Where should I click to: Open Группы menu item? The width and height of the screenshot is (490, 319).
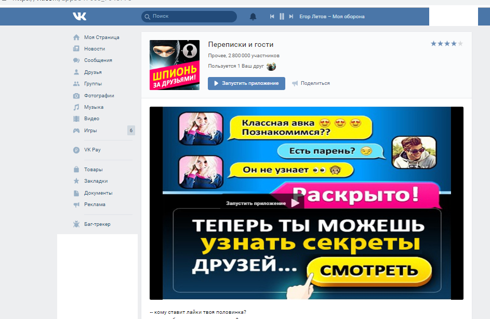[x=93, y=84]
